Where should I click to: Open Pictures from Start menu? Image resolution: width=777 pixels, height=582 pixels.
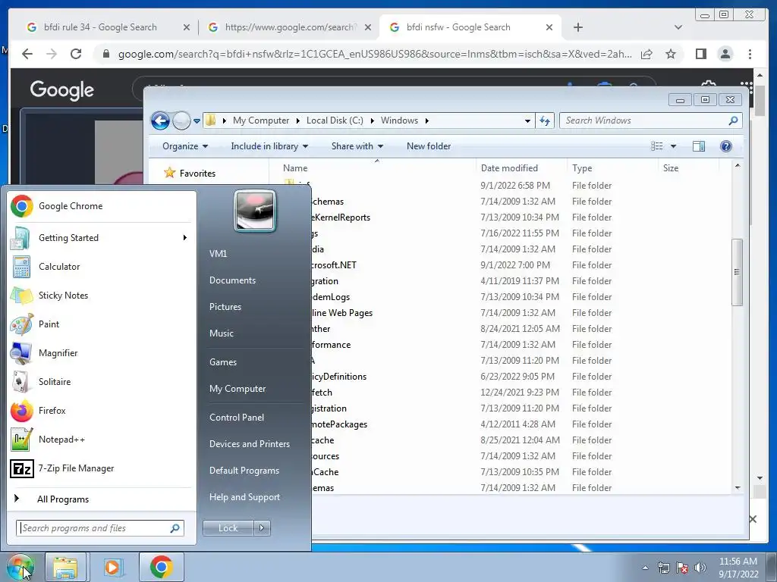click(x=225, y=307)
